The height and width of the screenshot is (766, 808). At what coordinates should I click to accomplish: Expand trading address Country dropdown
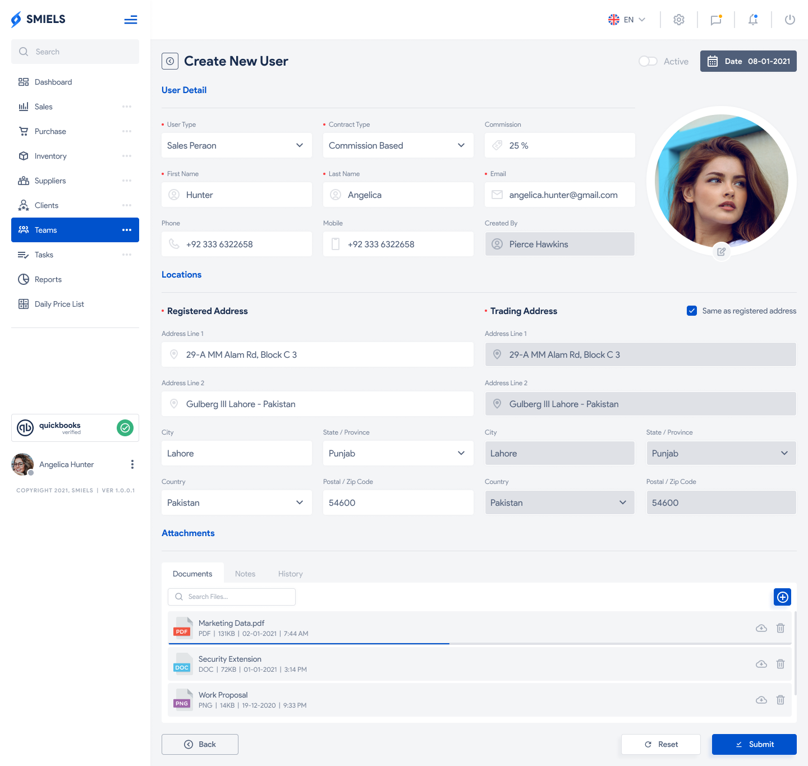560,502
